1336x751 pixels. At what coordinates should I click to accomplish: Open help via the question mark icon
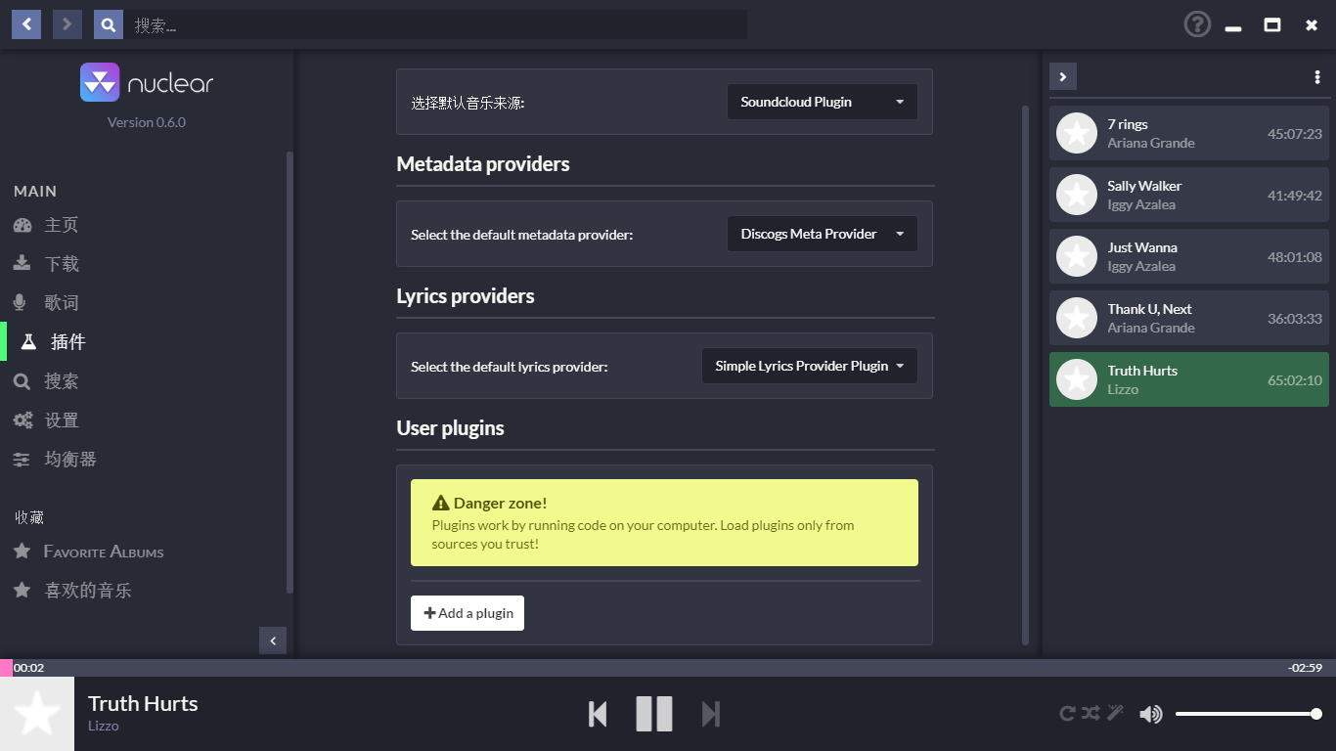click(1197, 24)
